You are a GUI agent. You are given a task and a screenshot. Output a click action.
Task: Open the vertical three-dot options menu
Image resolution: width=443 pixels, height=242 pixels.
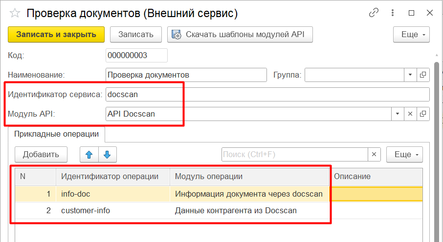(394, 13)
